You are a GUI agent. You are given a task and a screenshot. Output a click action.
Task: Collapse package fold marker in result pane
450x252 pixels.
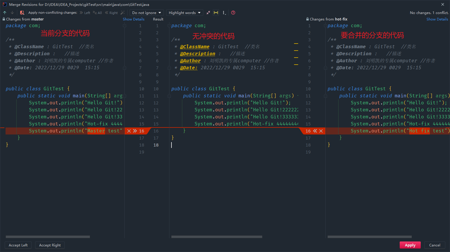(x=169, y=26)
